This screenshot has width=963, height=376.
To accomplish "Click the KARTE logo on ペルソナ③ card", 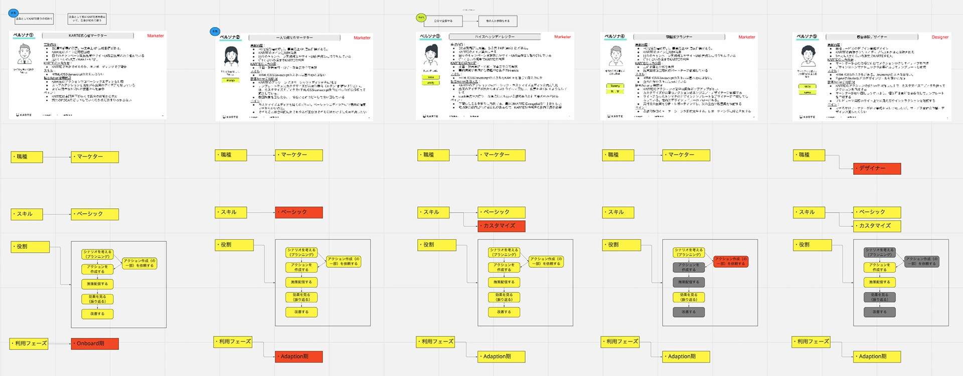I will tap(430, 116).
